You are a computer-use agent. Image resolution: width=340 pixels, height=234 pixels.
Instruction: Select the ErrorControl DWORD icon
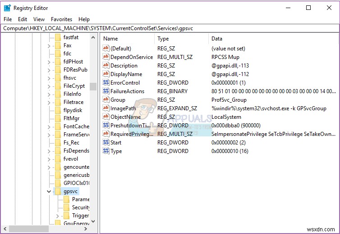pos(106,82)
